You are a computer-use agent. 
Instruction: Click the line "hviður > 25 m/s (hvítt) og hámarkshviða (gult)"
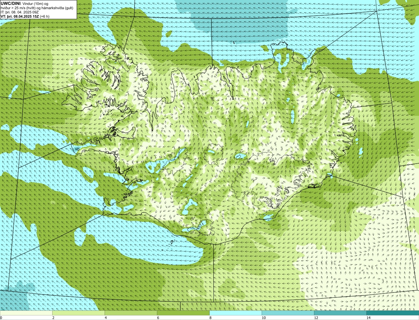pos(37,8)
